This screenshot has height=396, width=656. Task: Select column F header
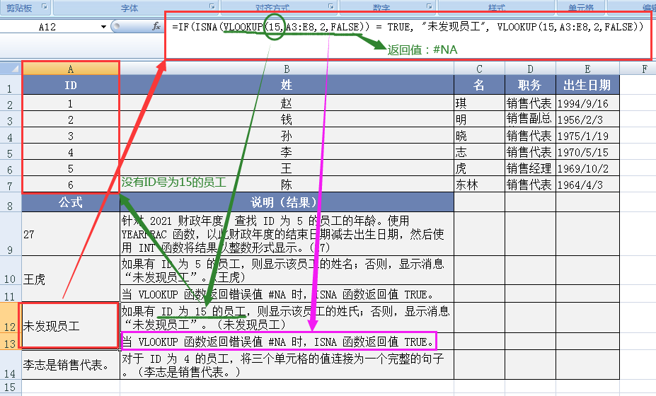click(x=644, y=69)
